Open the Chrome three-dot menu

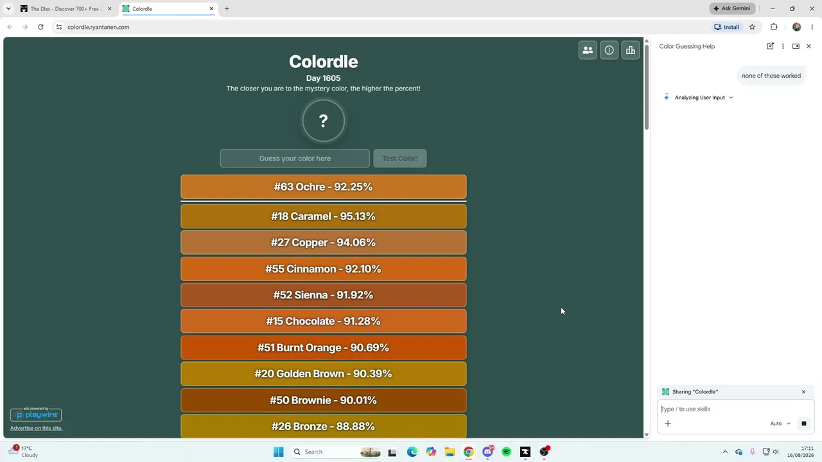click(812, 27)
